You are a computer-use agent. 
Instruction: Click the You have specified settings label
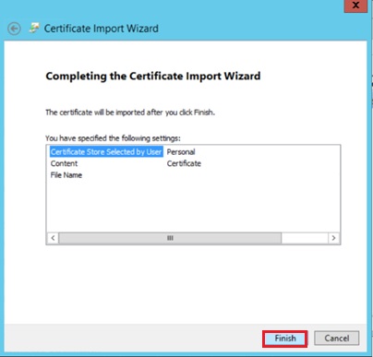[x=113, y=138]
